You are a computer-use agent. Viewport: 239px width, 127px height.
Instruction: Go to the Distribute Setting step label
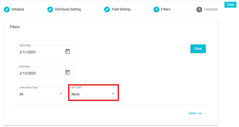[68, 9]
